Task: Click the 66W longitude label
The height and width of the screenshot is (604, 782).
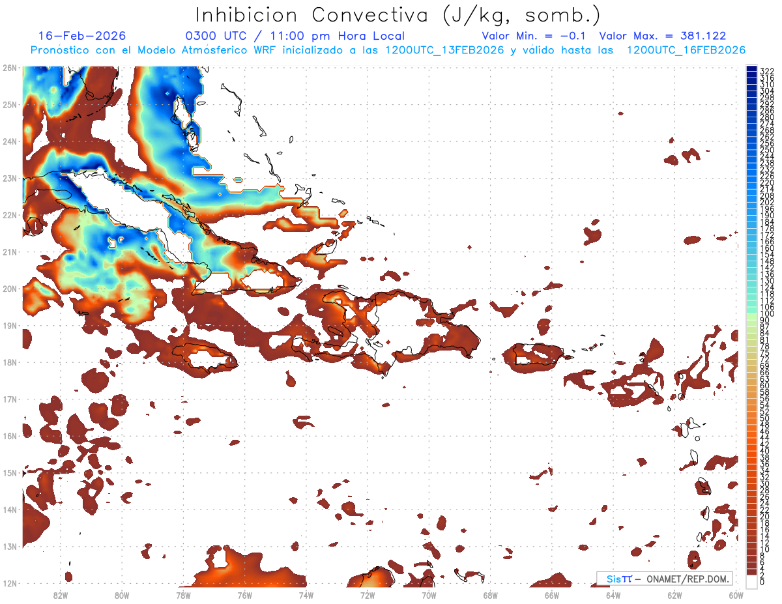Action: 551,596
